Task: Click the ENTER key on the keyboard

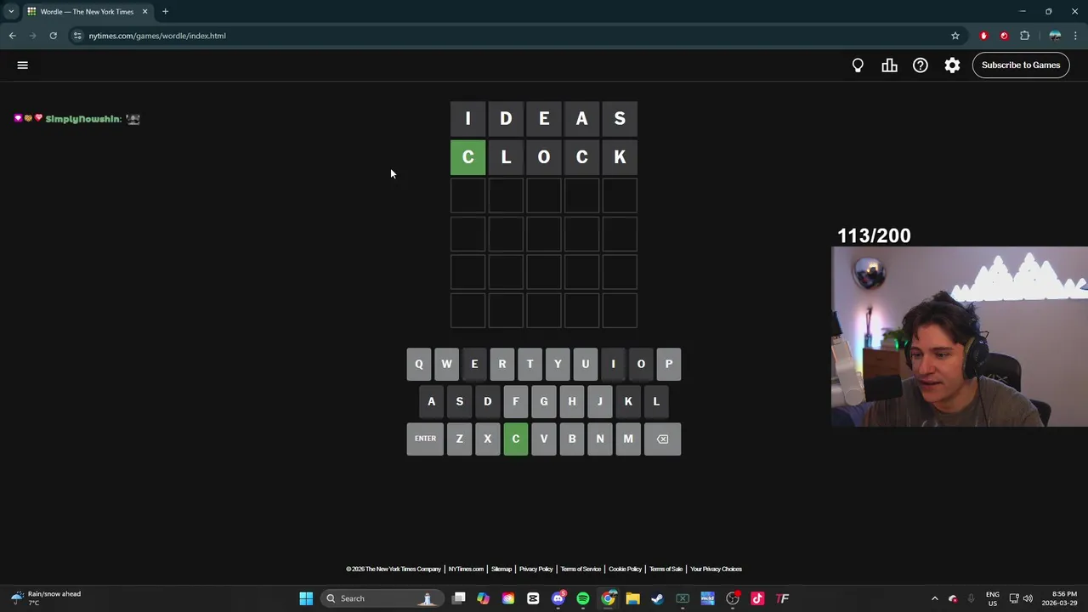Action: [x=425, y=439]
